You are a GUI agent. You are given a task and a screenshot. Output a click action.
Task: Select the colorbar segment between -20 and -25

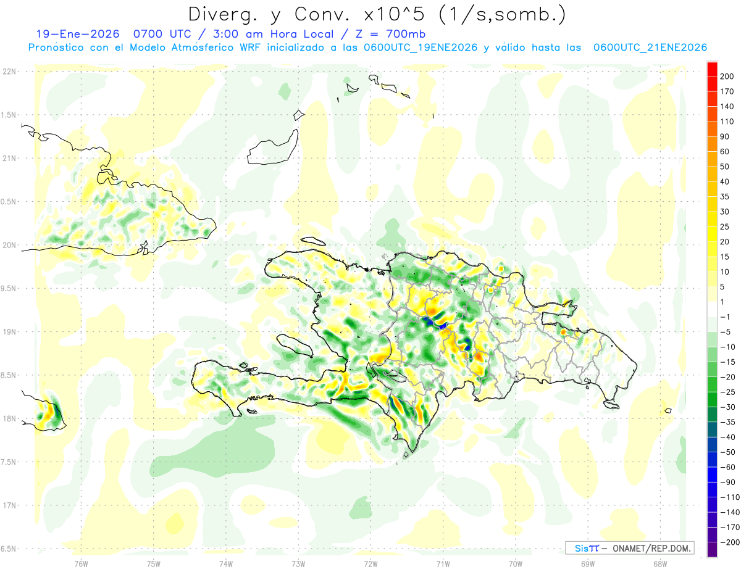(x=712, y=384)
